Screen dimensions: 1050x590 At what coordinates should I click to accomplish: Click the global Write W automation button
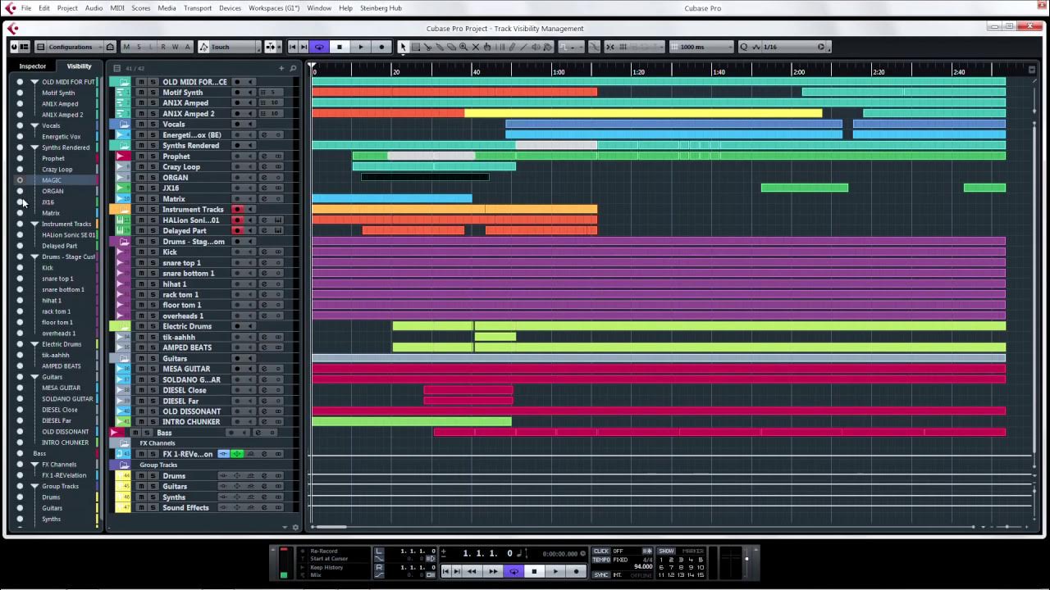pyautogui.click(x=176, y=47)
